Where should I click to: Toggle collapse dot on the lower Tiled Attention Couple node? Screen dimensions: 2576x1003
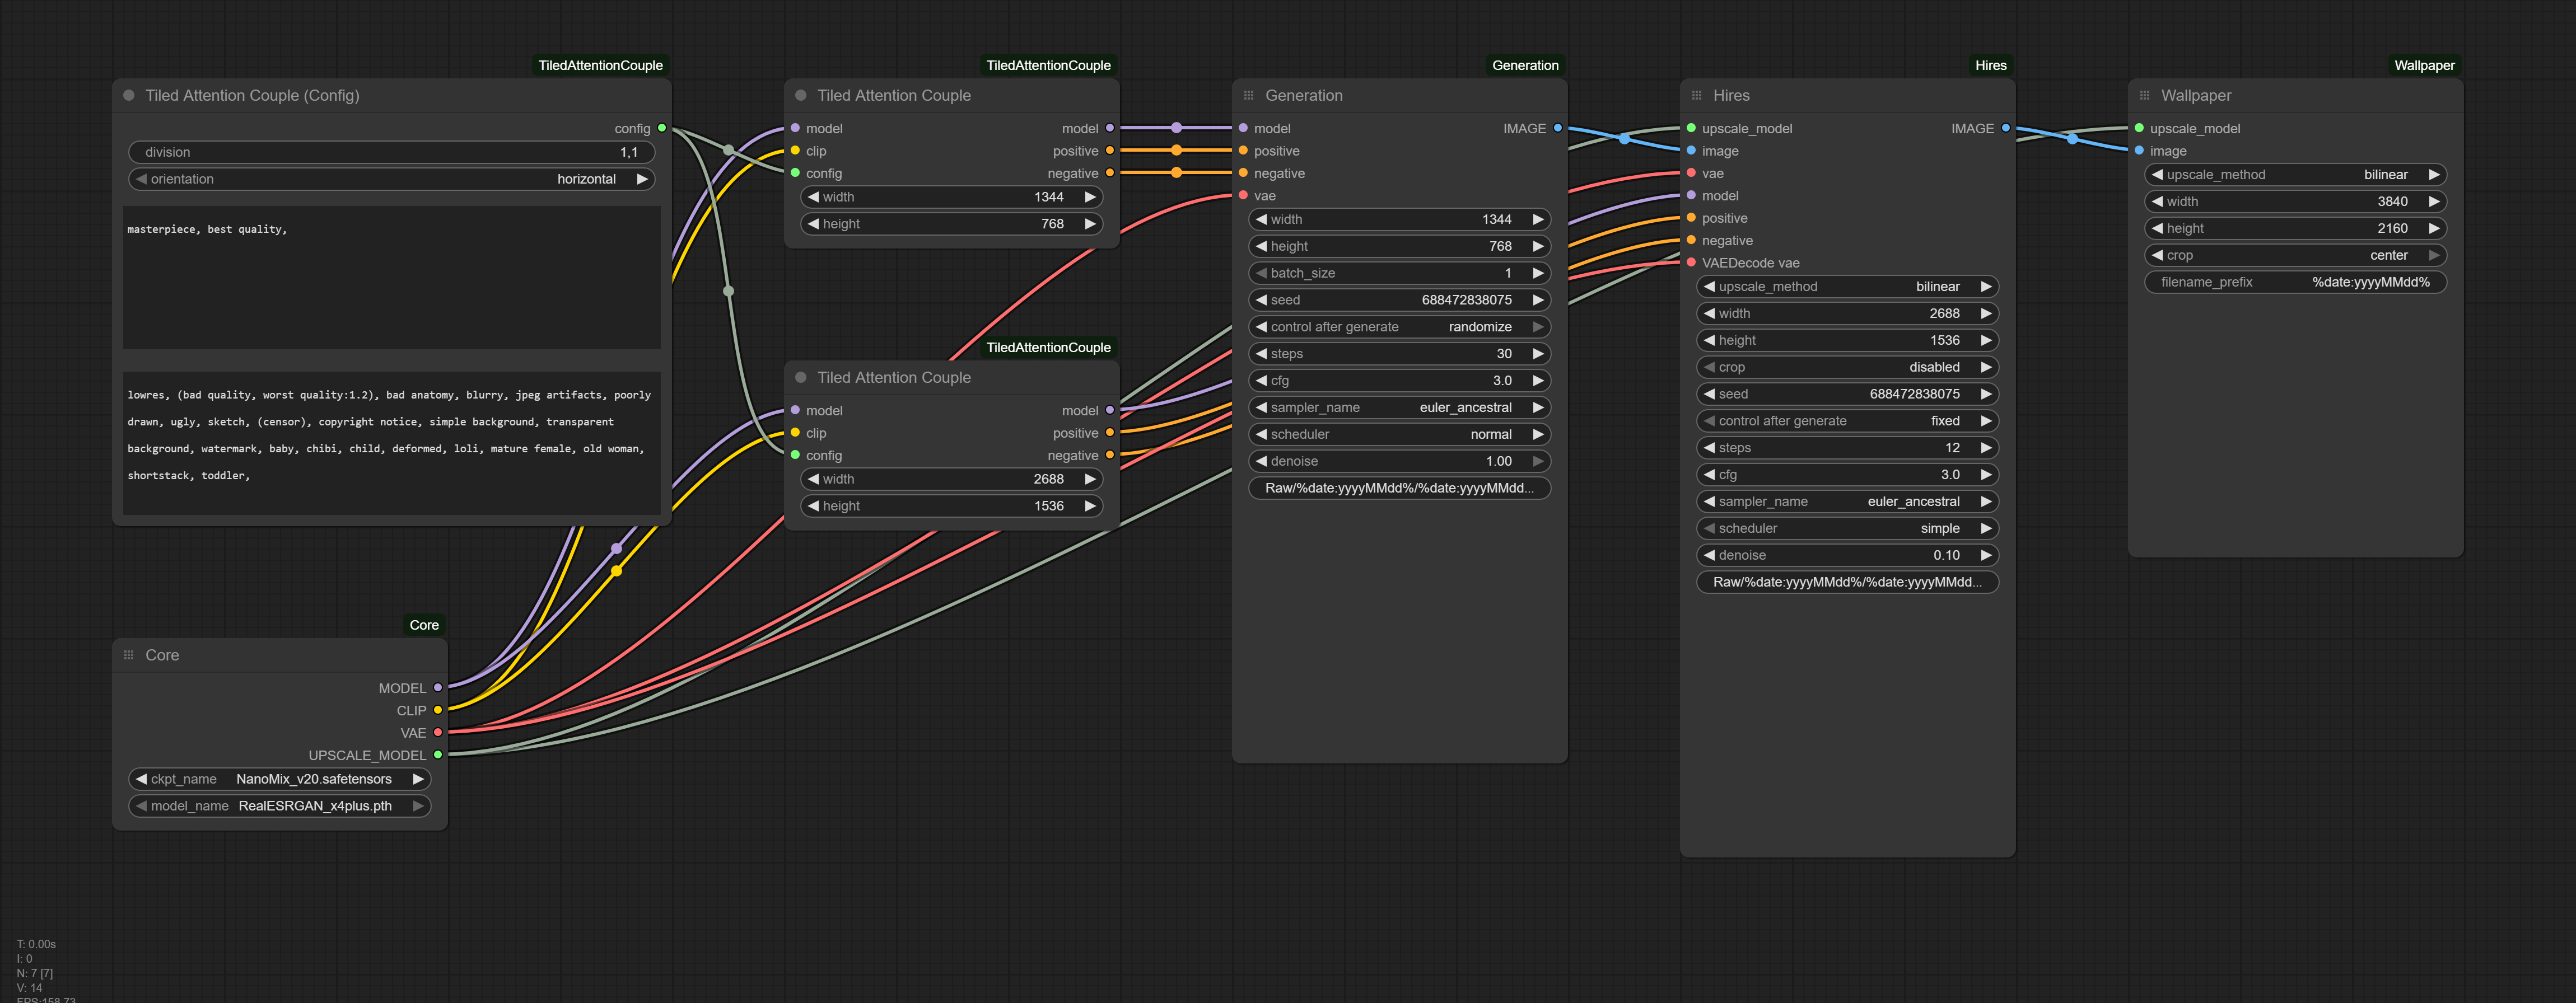(x=801, y=377)
